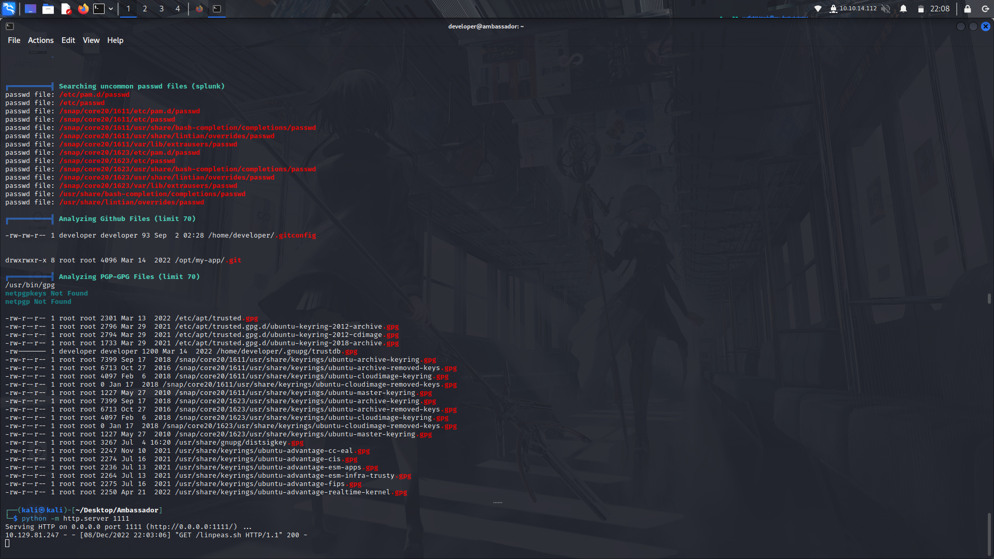Open the text editor launcher icon
This screenshot has height=559, width=994.
point(66,9)
